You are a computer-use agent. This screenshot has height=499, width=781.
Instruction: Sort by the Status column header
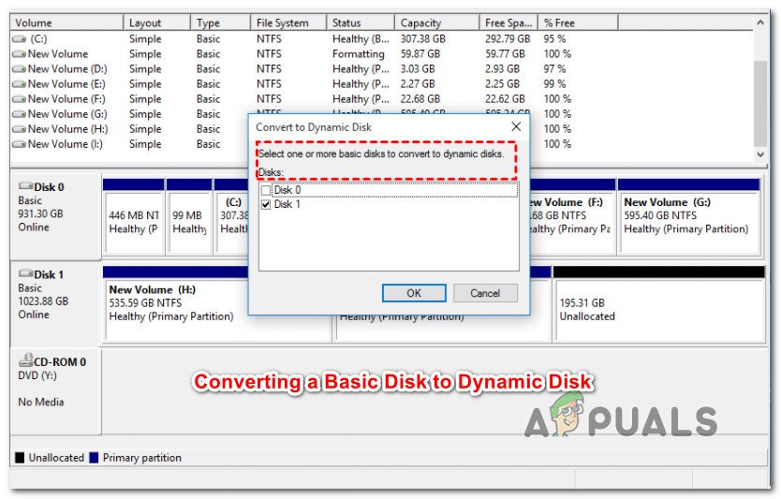coord(361,22)
